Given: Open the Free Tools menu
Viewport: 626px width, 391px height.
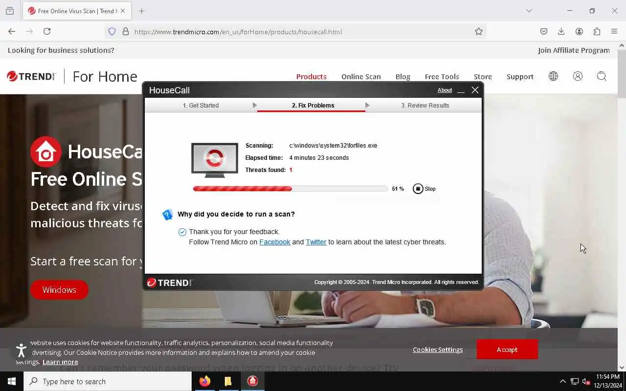Looking at the screenshot, I should pyautogui.click(x=442, y=77).
